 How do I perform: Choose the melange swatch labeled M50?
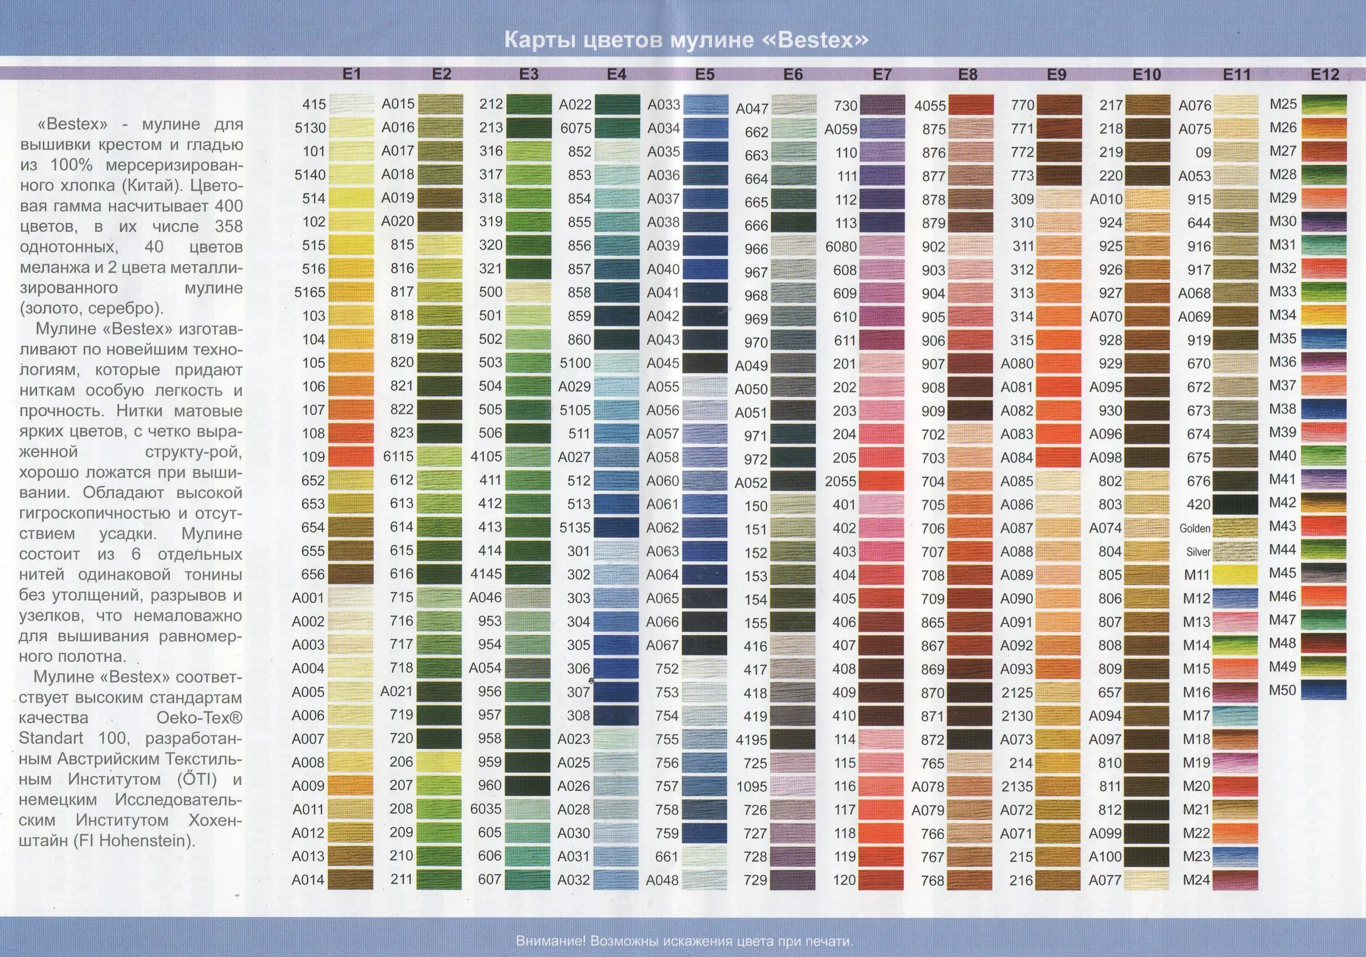1325,691
